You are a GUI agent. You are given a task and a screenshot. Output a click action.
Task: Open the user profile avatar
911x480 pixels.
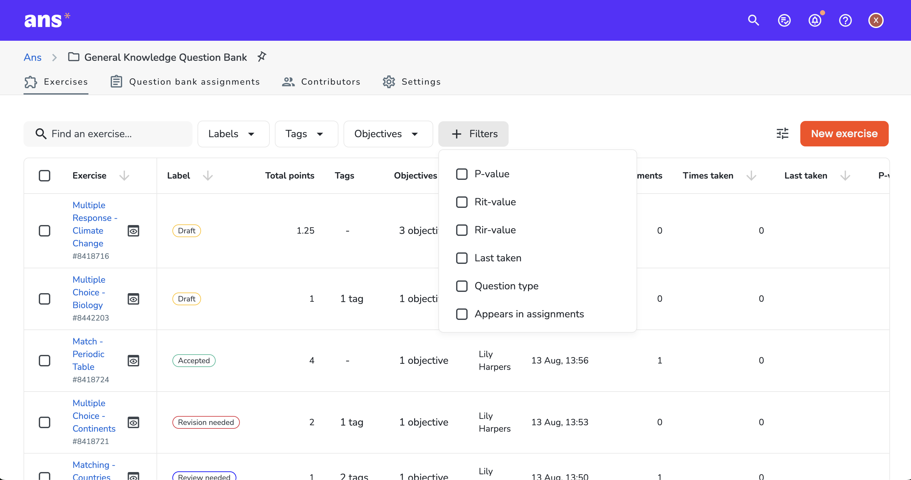coord(876,21)
